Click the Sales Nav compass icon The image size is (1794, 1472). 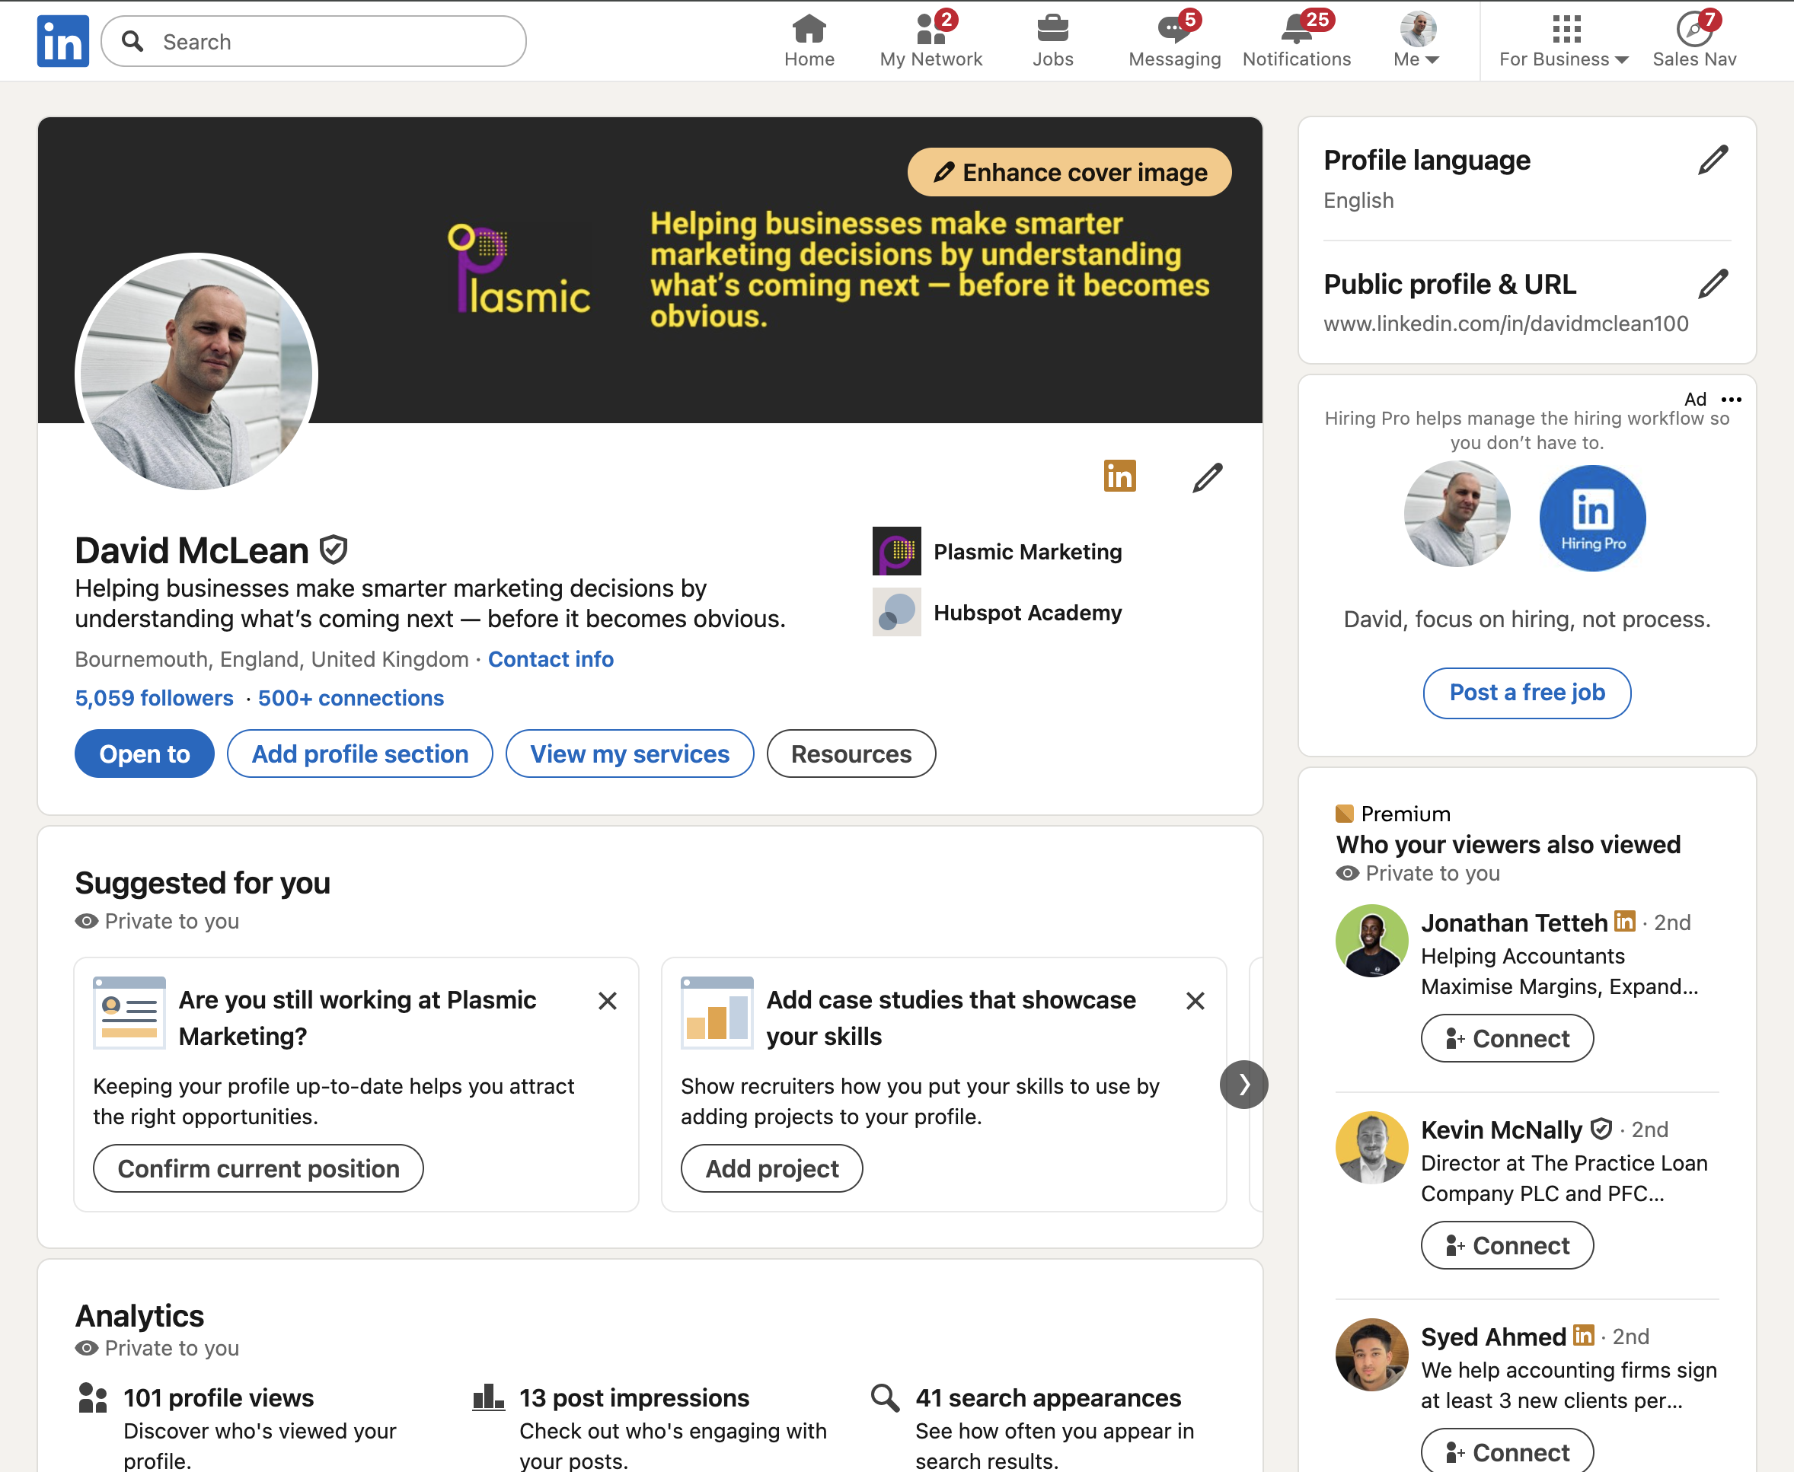1693,30
